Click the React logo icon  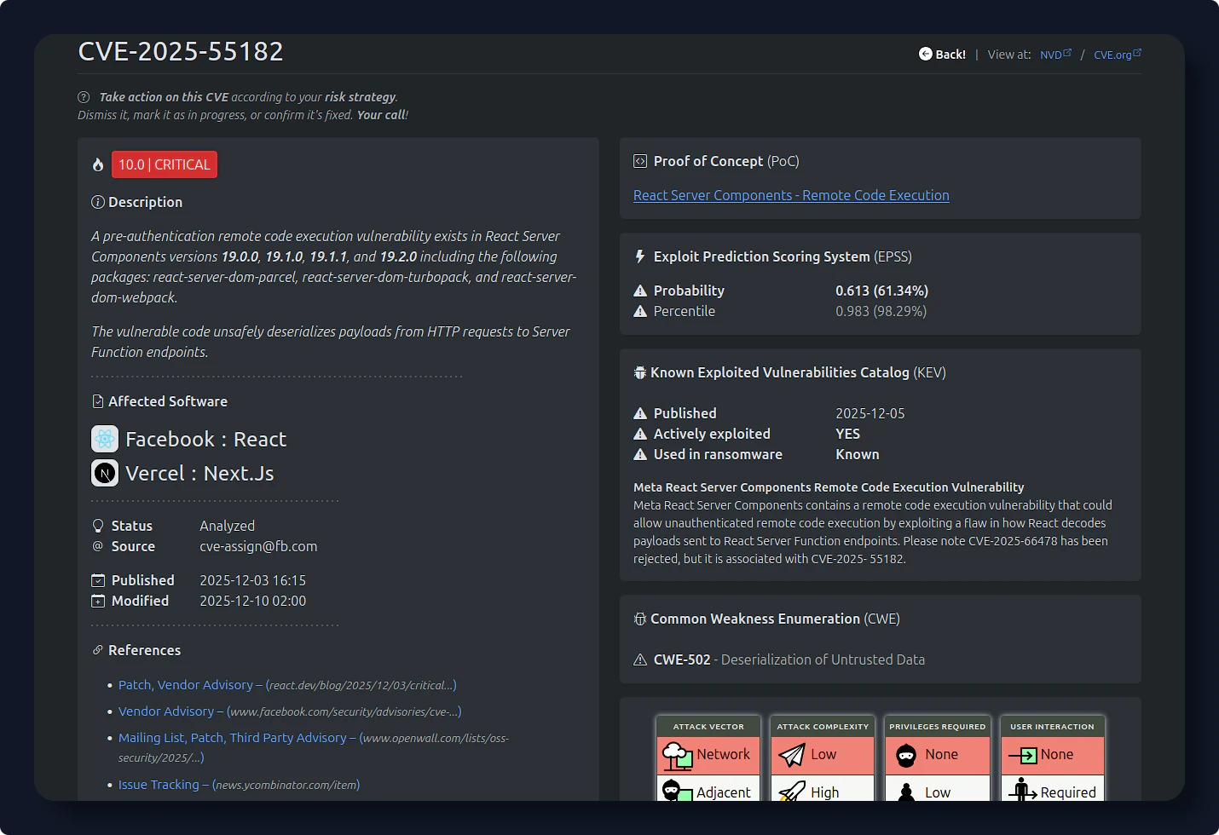[105, 439]
